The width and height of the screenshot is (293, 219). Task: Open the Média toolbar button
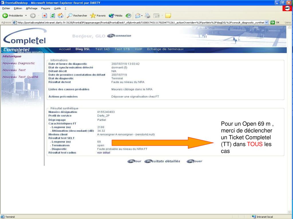click(116, 16)
